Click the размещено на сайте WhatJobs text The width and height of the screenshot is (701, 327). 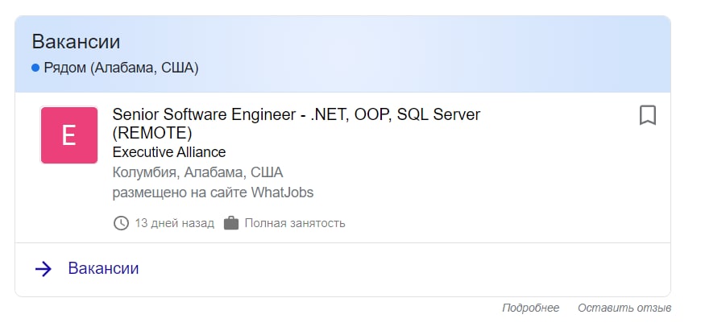click(x=213, y=192)
